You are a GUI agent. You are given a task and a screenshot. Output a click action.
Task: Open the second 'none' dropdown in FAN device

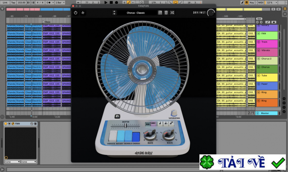[28, 162]
